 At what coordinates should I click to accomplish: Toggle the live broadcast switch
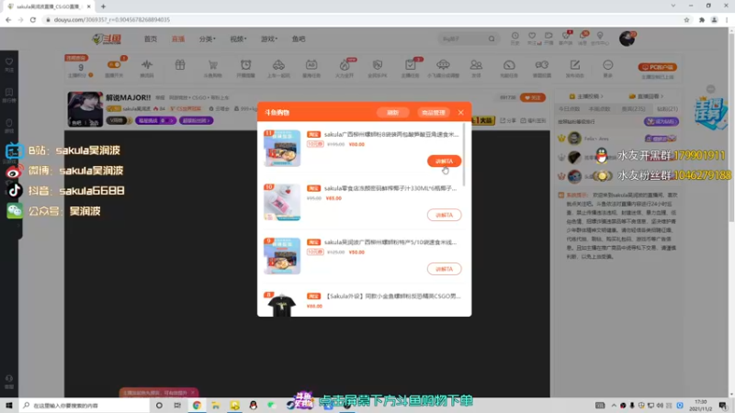114,65
